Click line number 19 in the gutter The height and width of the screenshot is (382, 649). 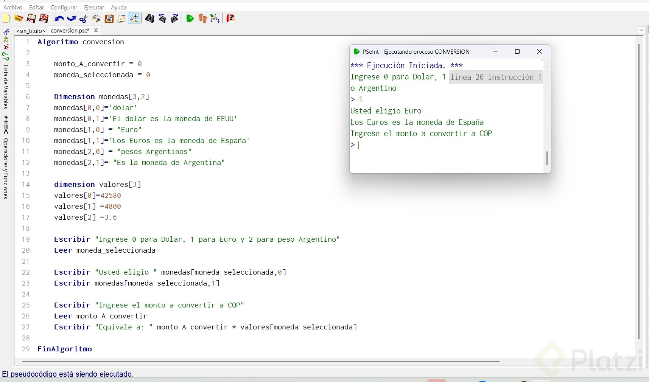tap(25, 239)
